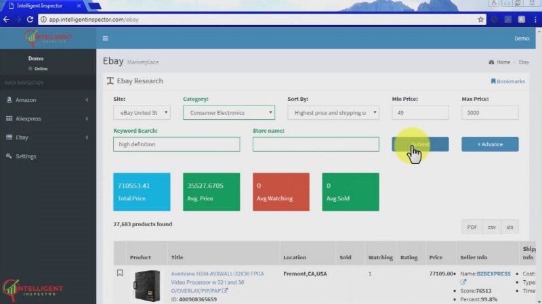The width and height of the screenshot is (542, 304).
Task: Bookmark the AvenView product row
Action: click(x=120, y=273)
